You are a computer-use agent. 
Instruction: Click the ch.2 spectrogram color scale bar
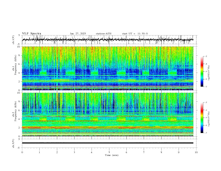click(x=202, y=118)
